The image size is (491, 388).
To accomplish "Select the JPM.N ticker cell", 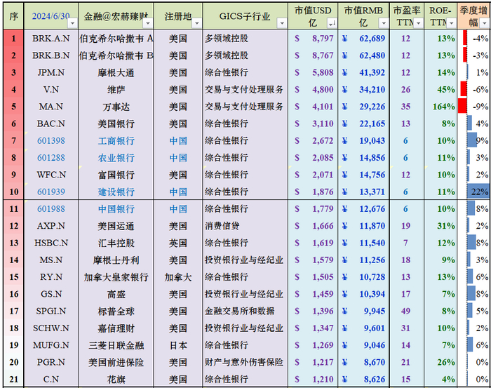I will [51, 73].
